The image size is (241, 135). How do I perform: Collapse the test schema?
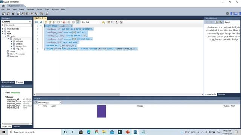[3, 34]
